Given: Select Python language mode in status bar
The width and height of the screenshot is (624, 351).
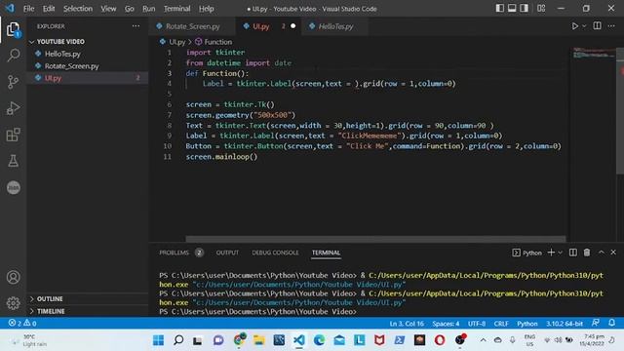Looking at the screenshot, I should pyautogui.click(x=526, y=323).
